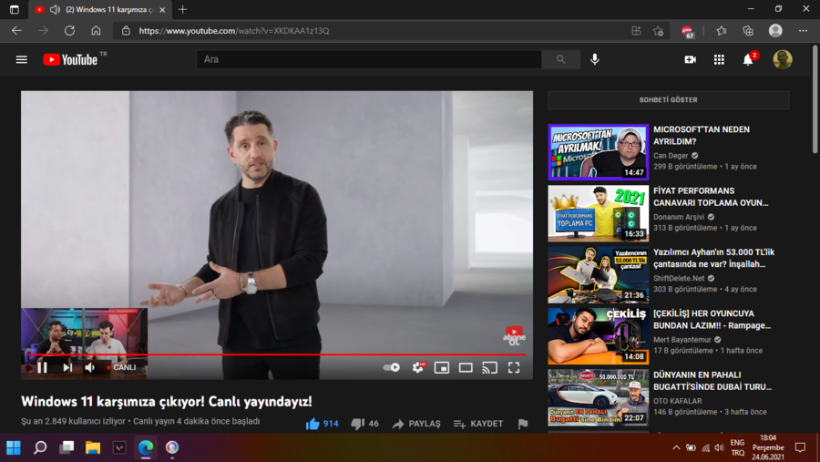Open player settings gear

(x=418, y=367)
